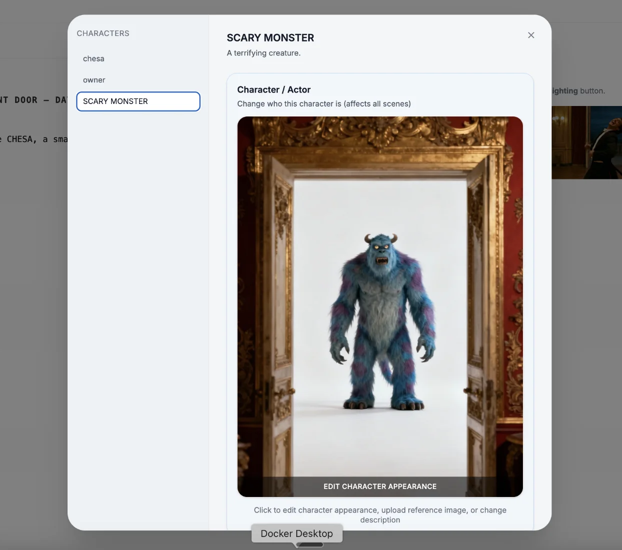Viewport: 622px width, 550px height.
Task: Click "Change who this character is" subtitle
Action: [324, 103]
